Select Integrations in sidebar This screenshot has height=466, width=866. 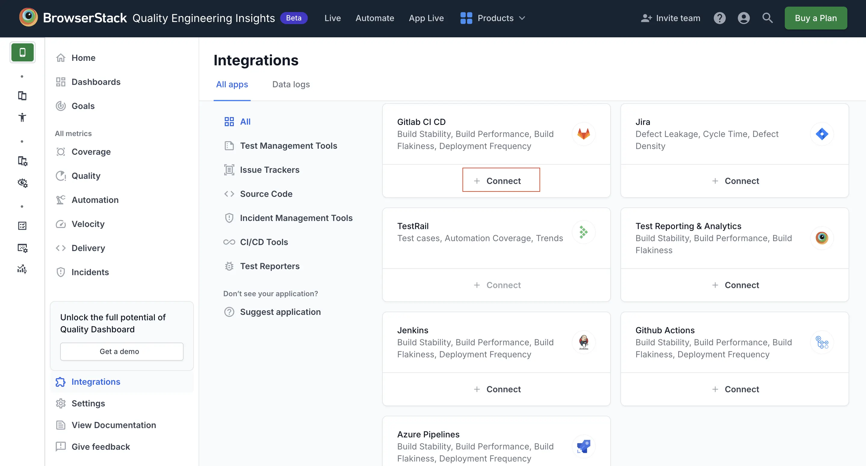[x=122, y=382]
